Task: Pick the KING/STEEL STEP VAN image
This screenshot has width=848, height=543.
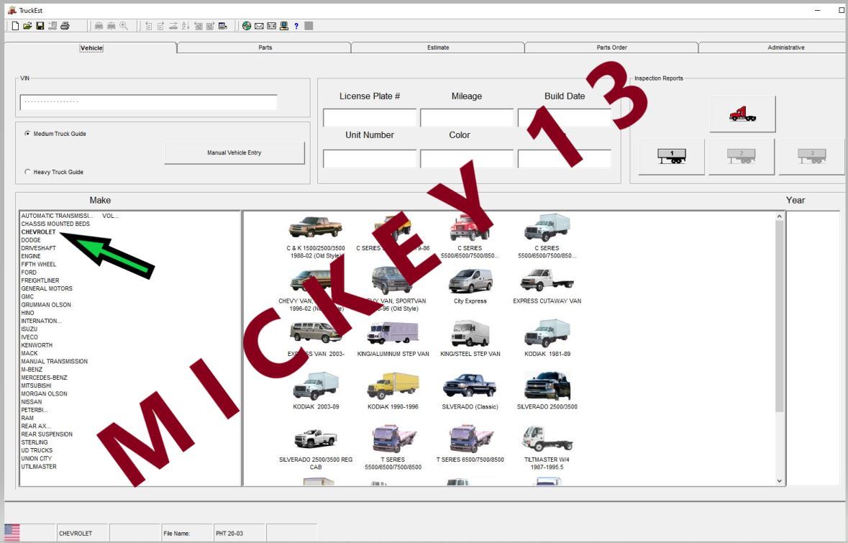Action: tap(470, 333)
